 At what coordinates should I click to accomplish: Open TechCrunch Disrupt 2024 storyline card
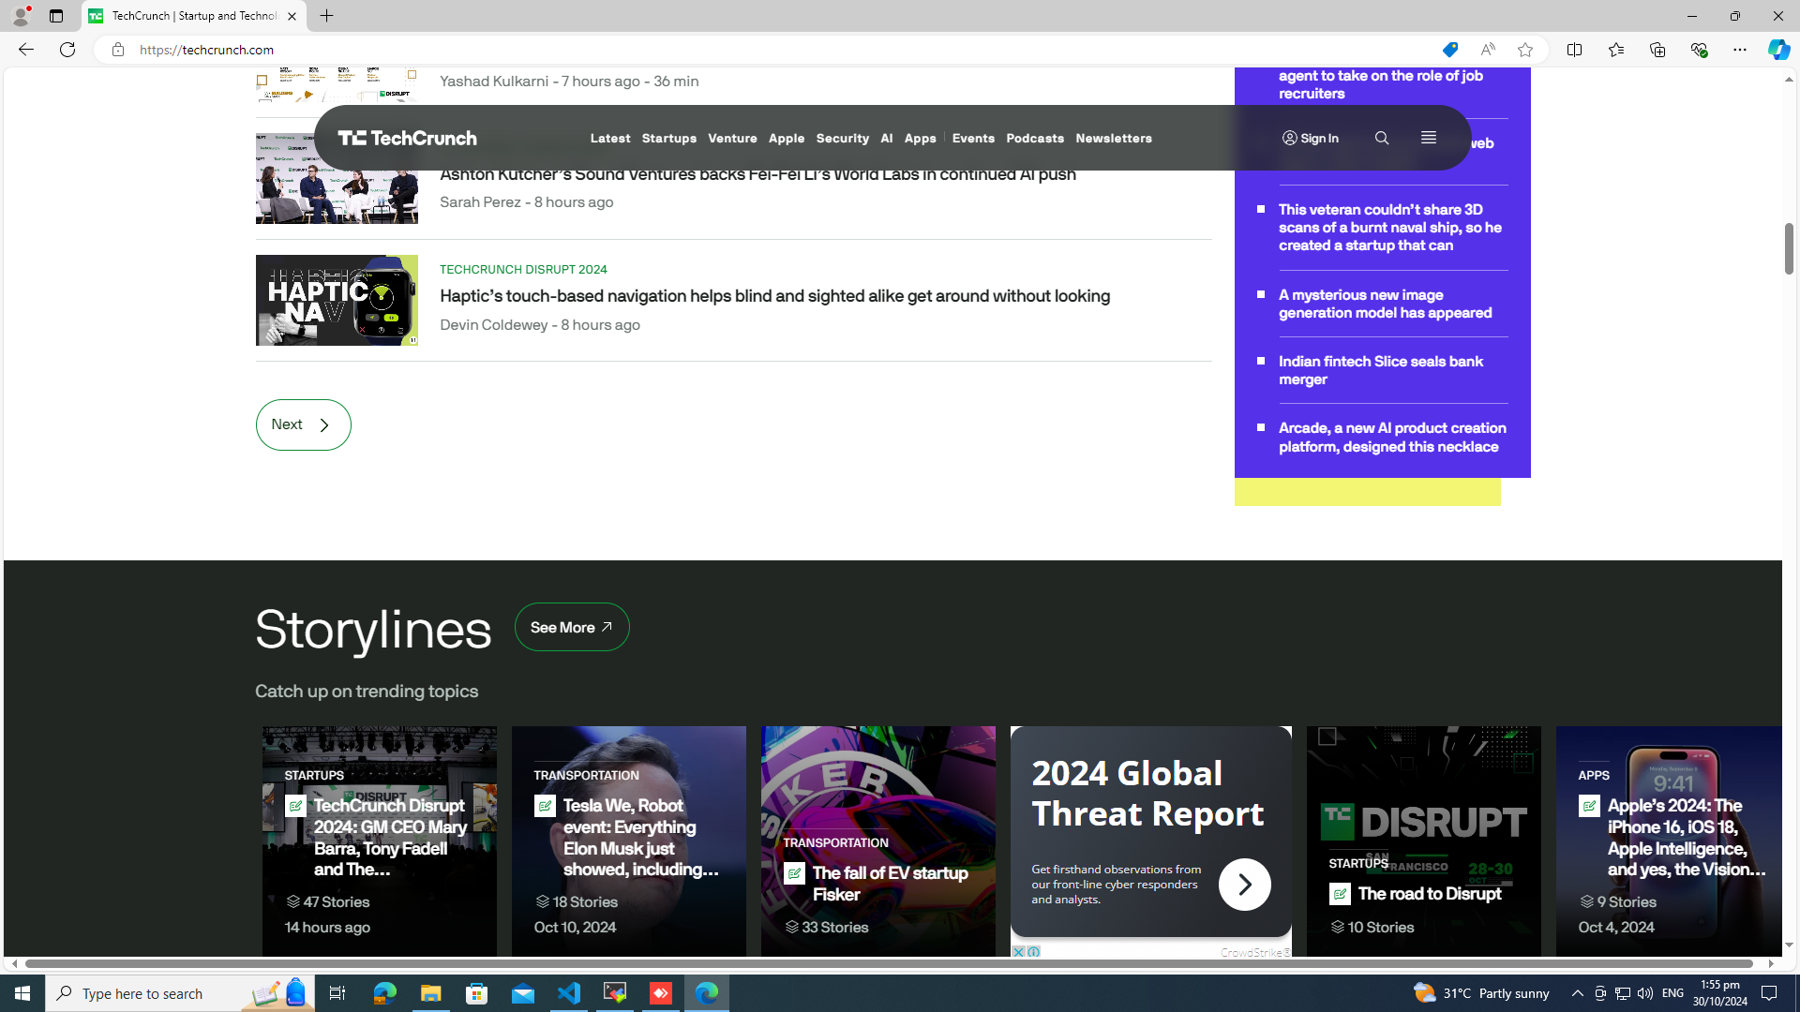(x=379, y=841)
